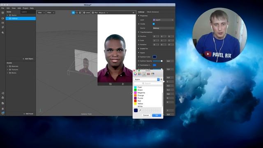Open the Layer dropdown in Properties
This screenshot has width=263, height=148.
tap(163, 20)
